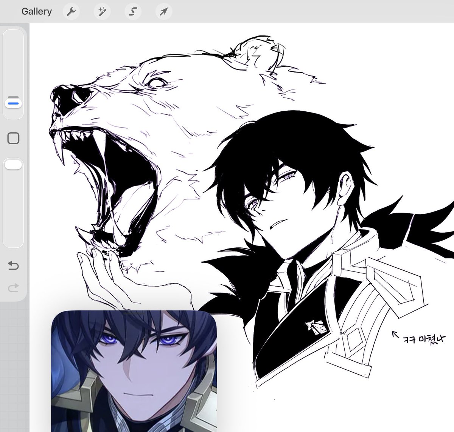Click the brush opacity slider handle
This screenshot has width=454, height=432.
[x=13, y=165]
